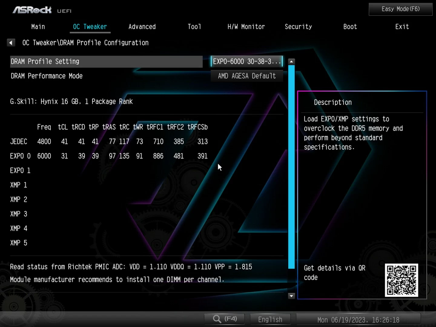Open the Exit tab
This screenshot has height=327, width=436.
402,27
